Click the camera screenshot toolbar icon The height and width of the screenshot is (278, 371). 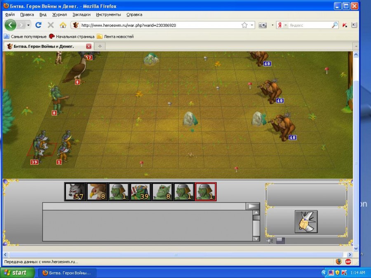coord(263,25)
